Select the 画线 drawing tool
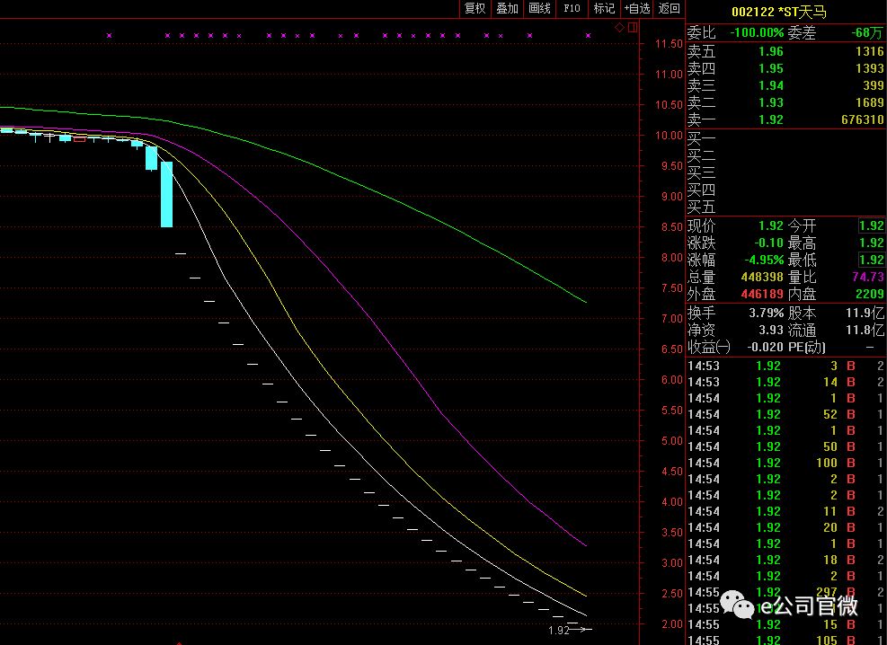887x645 pixels. pos(539,8)
